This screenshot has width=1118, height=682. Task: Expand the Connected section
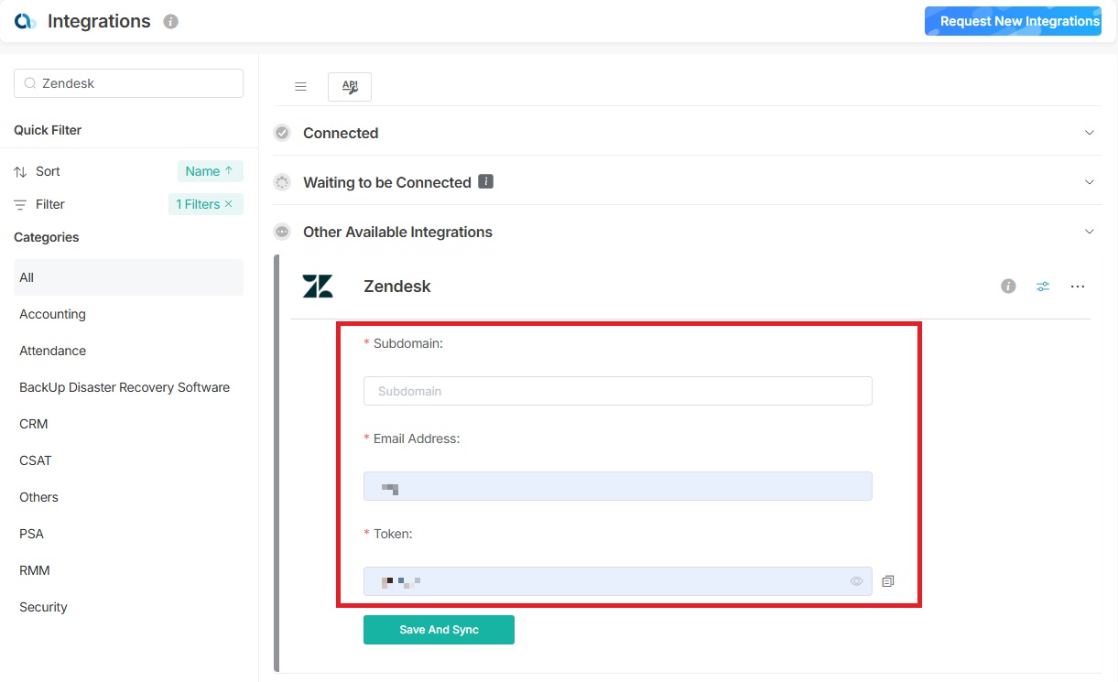(x=1090, y=133)
